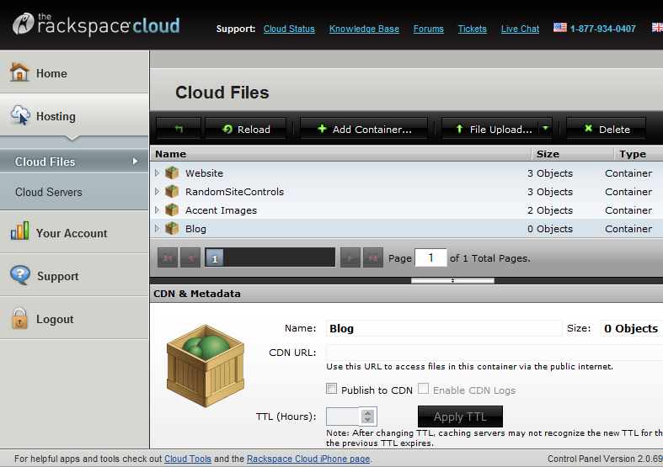Go to first page of pager

(x=168, y=257)
